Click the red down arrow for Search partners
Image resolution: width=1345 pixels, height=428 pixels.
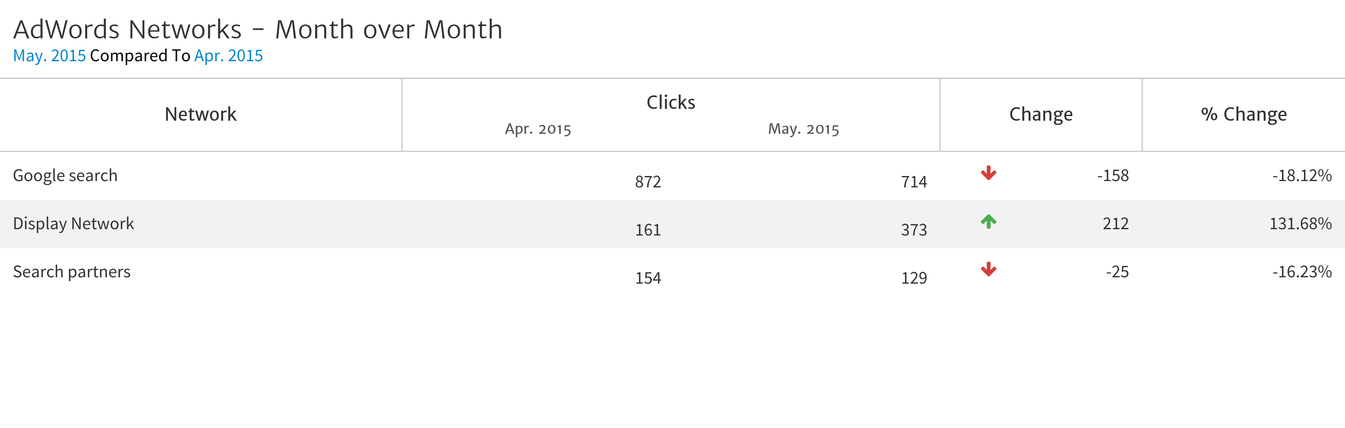[x=988, y=270]
